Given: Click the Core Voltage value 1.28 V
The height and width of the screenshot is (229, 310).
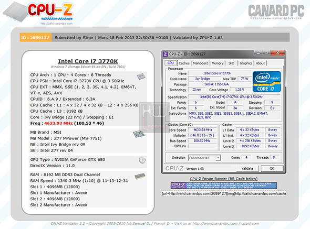Looking at the screenshot, I should coord(240,90).
